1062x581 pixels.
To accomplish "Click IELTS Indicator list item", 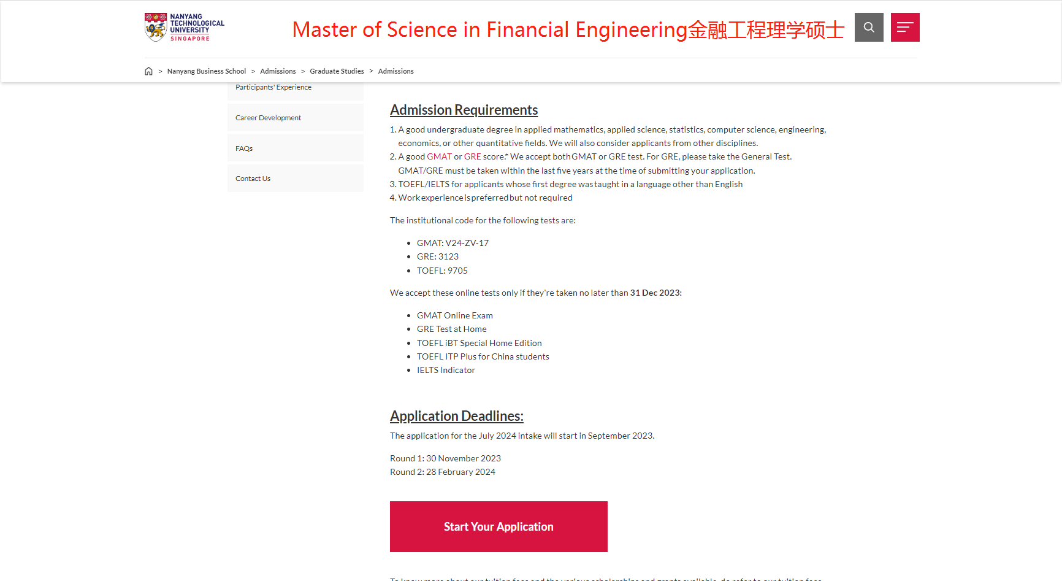I will click(x=446, y=370).
